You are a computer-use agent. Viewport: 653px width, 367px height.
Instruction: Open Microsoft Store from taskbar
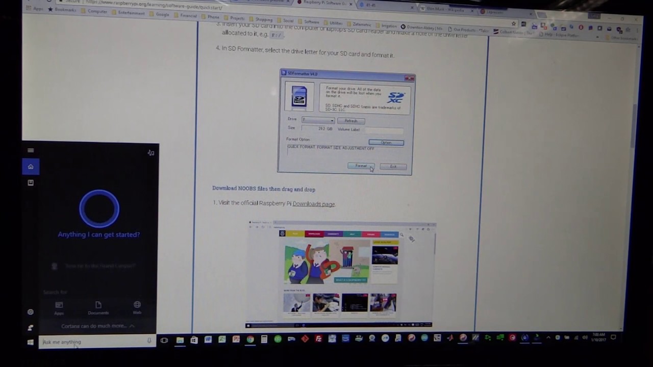[194, 339]
